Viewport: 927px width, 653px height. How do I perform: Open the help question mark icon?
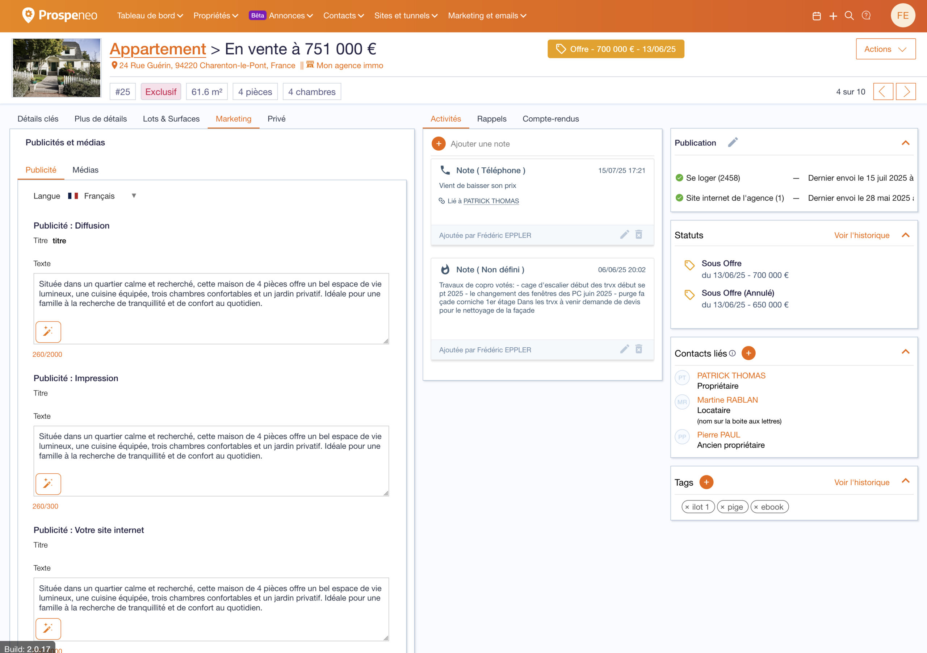866,16
